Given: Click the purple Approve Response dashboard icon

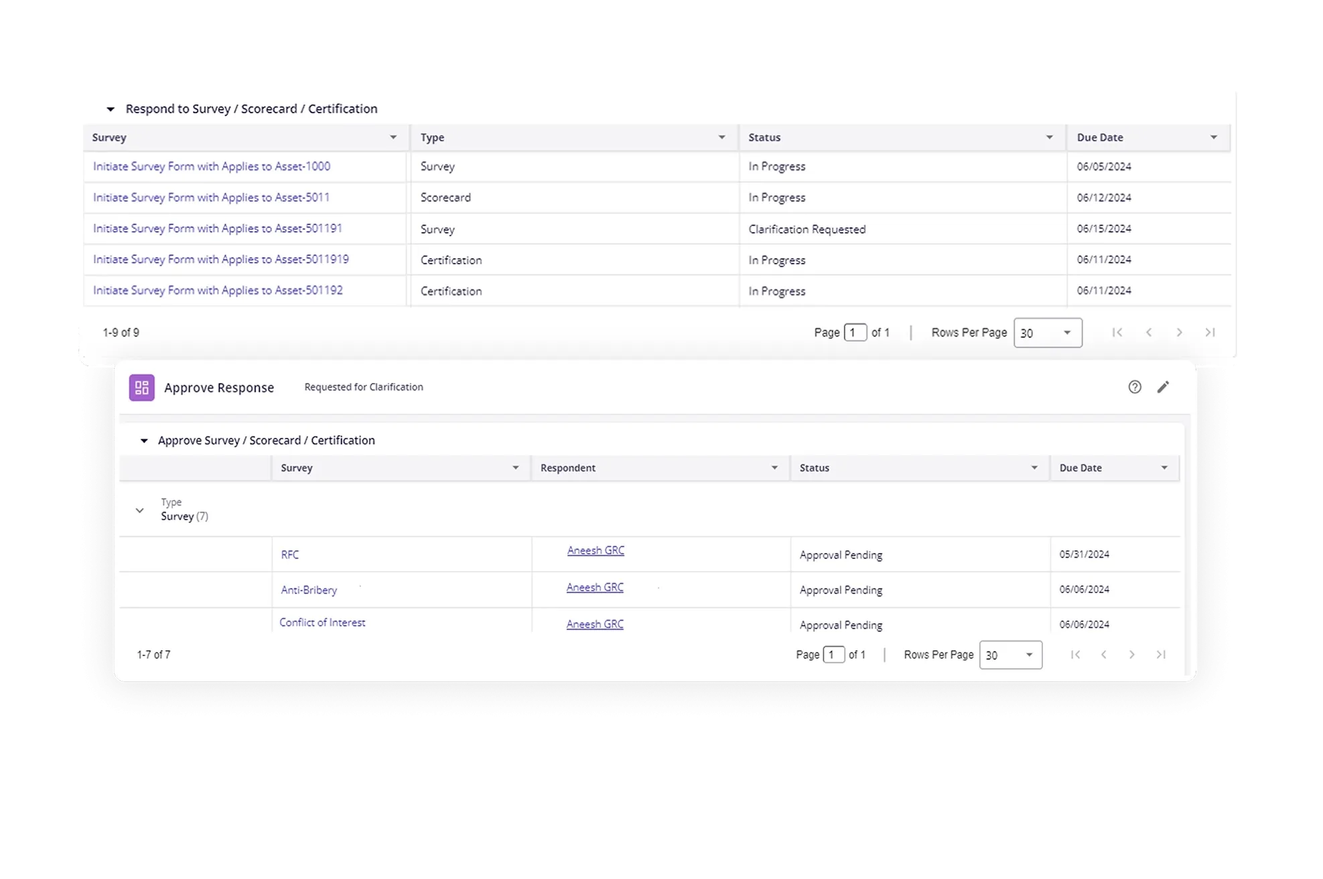Looking at the screenshot, I should (x=141, y=388).
